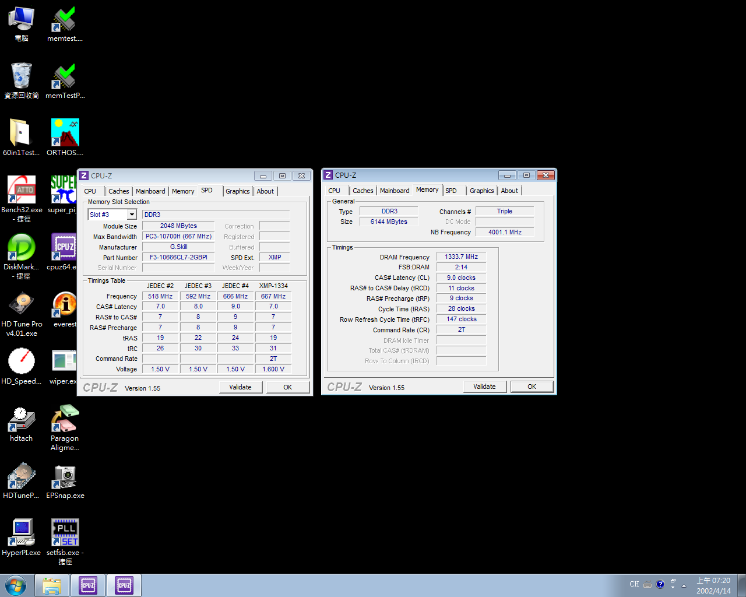Switch to second CPU-Z taskbar button
Screen dimensions: 746x597
pos(124,585)
